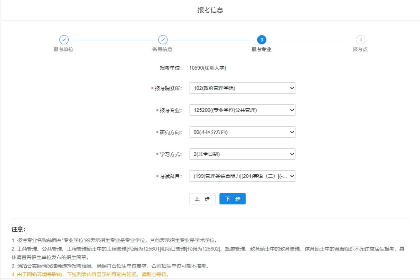Click the 报考信息 page title
Image resolution: width=420 pixels, height=280 pixels.
[210, 10]
